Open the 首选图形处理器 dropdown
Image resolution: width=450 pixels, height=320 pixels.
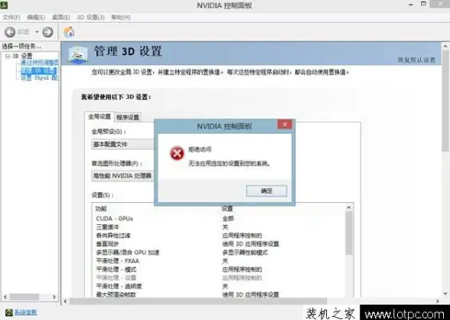[x=123, y=175]
